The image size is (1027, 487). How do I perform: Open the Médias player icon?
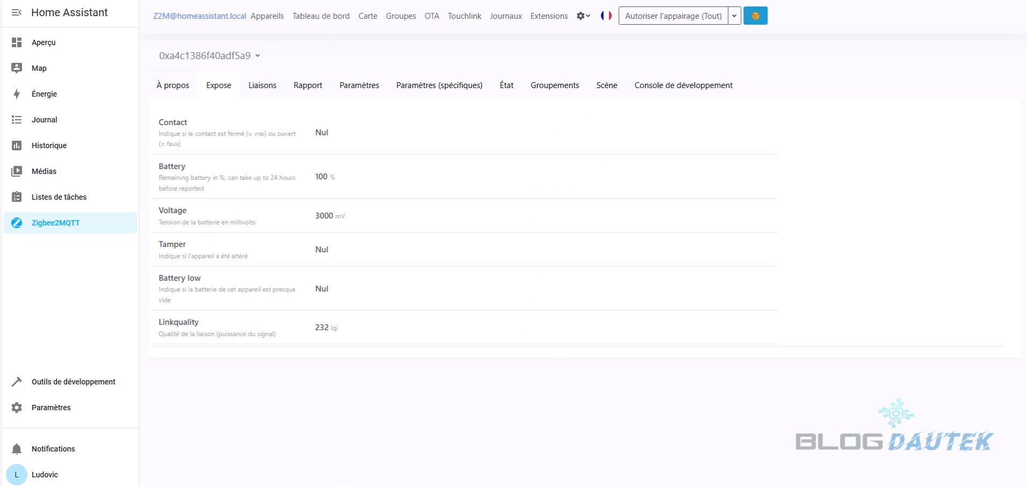[17, 171]
